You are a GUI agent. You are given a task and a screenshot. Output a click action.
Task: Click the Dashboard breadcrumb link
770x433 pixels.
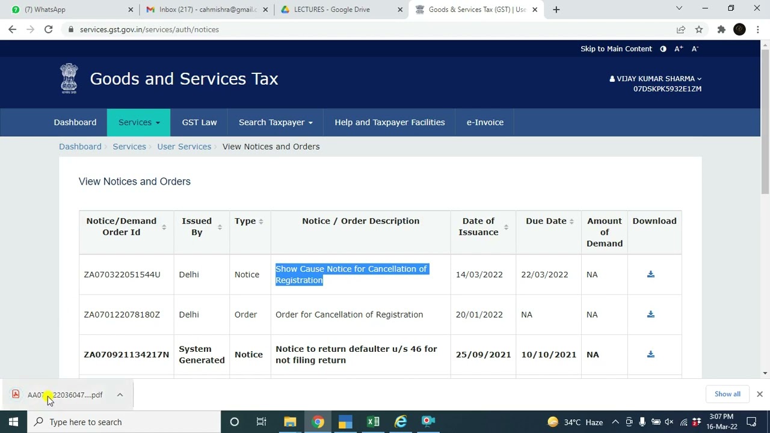point(80,147)
